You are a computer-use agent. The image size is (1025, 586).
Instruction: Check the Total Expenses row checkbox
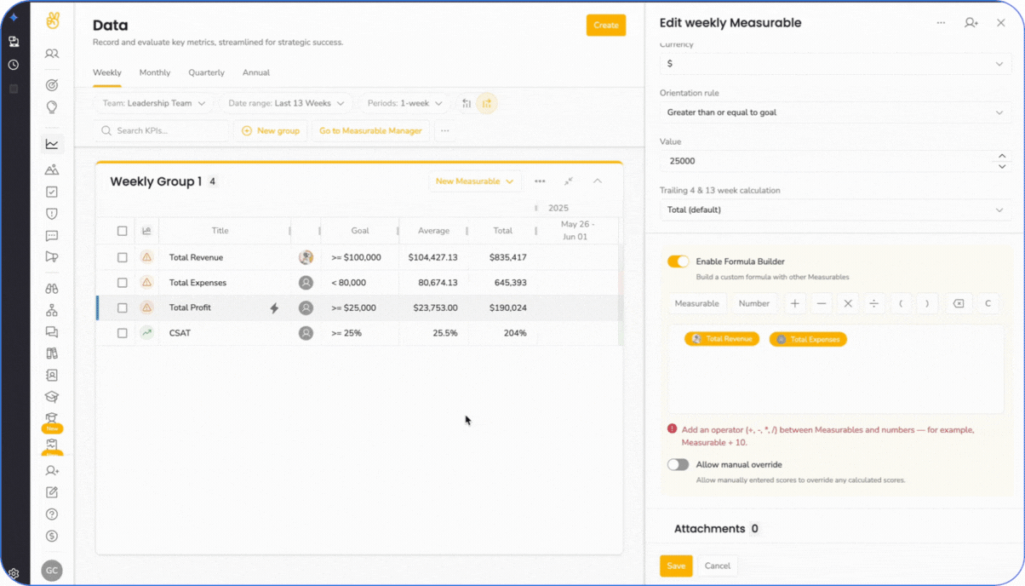[122, 283]
